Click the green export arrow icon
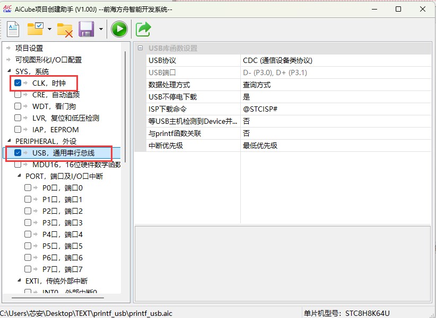 [143, 29]
